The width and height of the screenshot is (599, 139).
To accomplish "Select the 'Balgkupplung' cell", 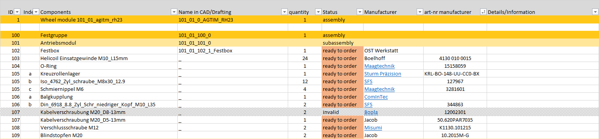I will click(108, 97).
